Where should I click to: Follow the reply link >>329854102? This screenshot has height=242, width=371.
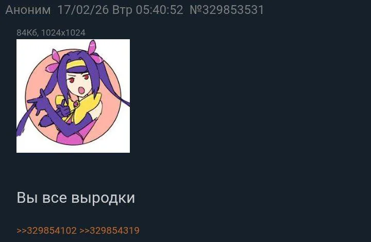coord(46,231)
